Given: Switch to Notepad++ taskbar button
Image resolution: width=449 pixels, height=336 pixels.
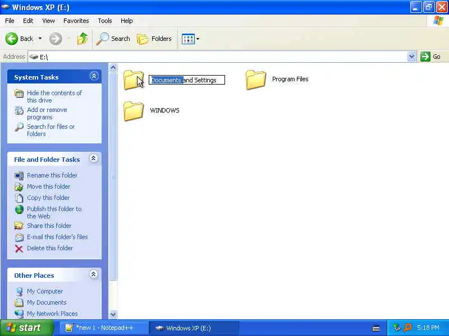Looking at the screenshot, I should point(103,328).
